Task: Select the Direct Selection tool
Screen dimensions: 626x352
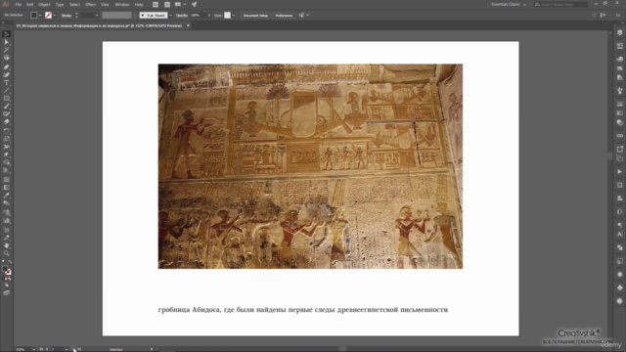Action: (7, 42)
